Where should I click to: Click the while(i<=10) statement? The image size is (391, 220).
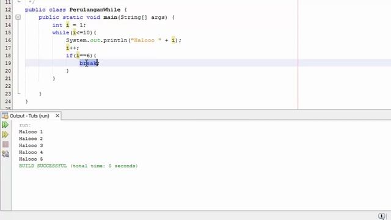(x=74, y=32)
